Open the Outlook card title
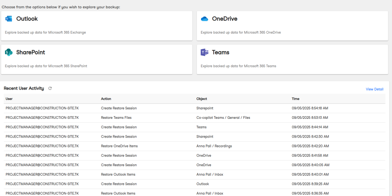Screen dimensions: 392x196 click(x=27, y=19)
